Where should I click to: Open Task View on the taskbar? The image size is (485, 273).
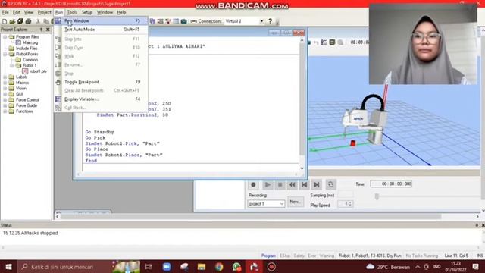point(149,267)
